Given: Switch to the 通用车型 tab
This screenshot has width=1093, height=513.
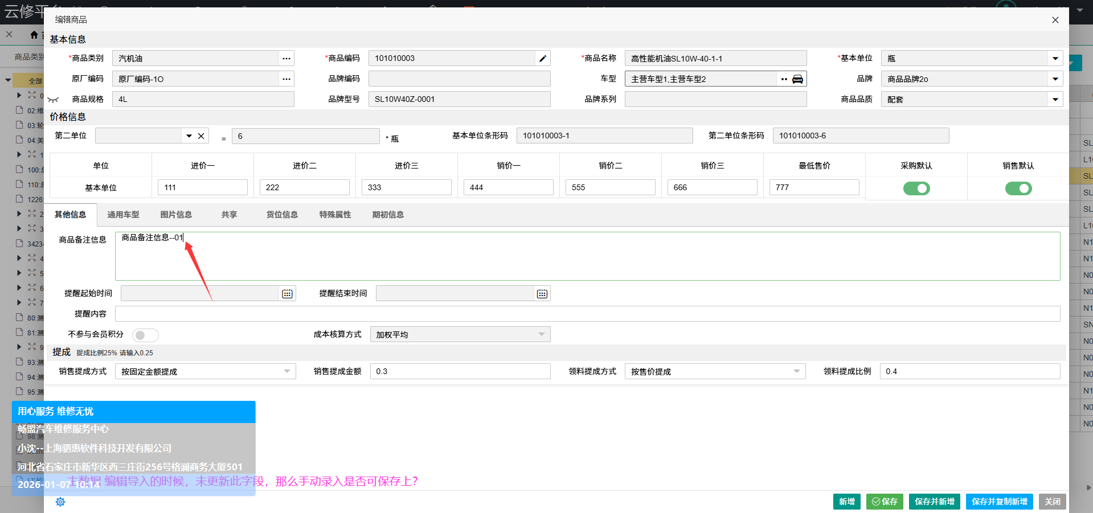Looking at the screenshot, I should (123, 215).
